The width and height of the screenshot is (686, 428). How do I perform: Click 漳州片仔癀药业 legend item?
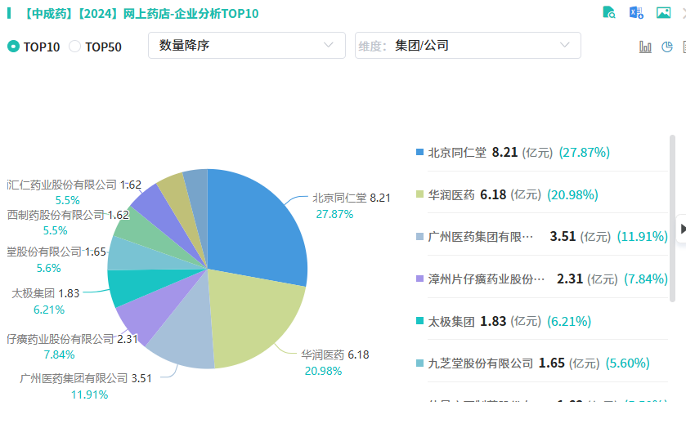[486, 279]
